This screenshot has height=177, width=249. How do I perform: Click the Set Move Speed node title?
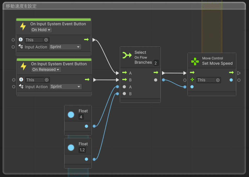217,63
